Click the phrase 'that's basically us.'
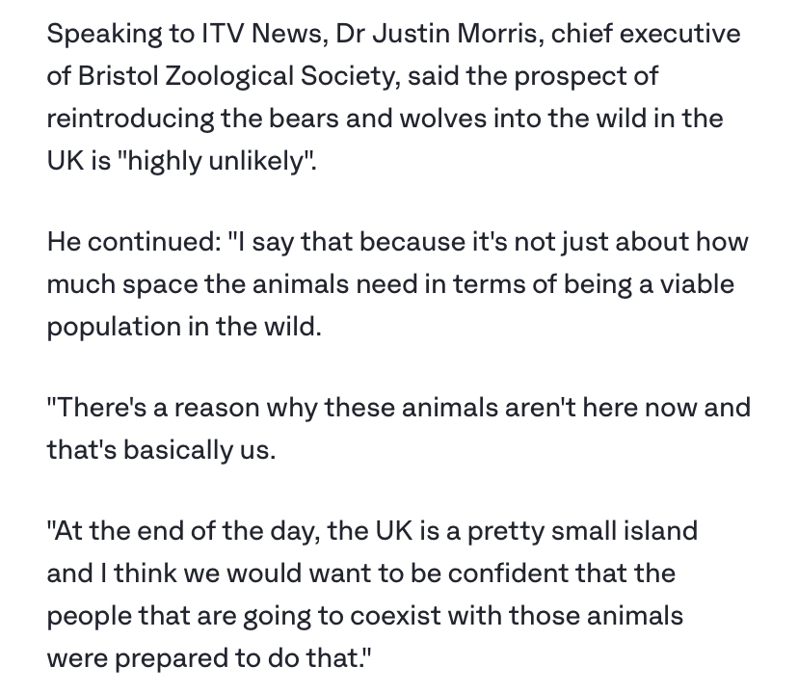Image resolution: width=798 pixels, height=693 pixels. (x=161, y=450)
